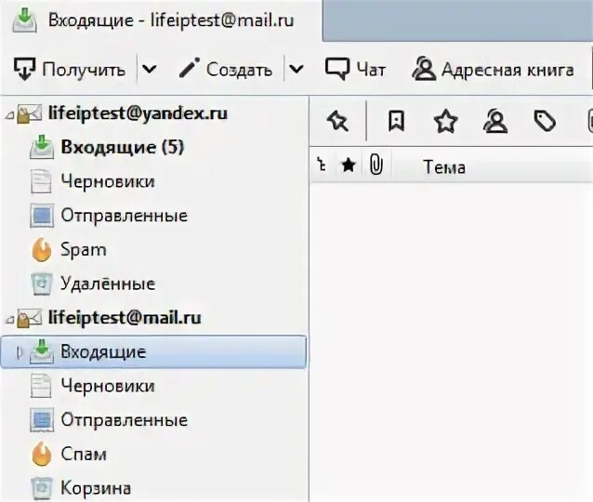The image size is (593, 502).
Task: Collapse the lifeiptest@yandex.ru account tree
Action: pos(9,114)
